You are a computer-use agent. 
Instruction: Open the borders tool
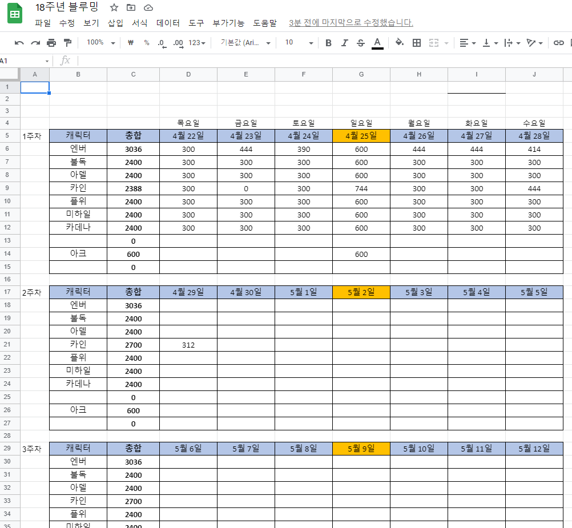tap(417, 43)
